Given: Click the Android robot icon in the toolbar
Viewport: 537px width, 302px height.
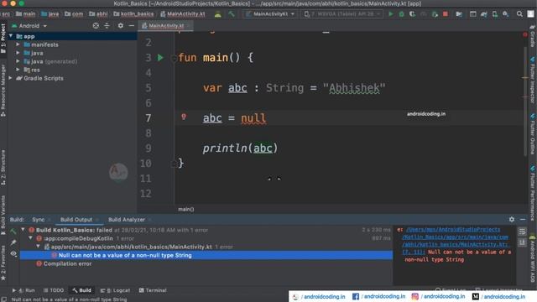Looking at the screenshot, I should pyautogui.click(x=218, y=14).
